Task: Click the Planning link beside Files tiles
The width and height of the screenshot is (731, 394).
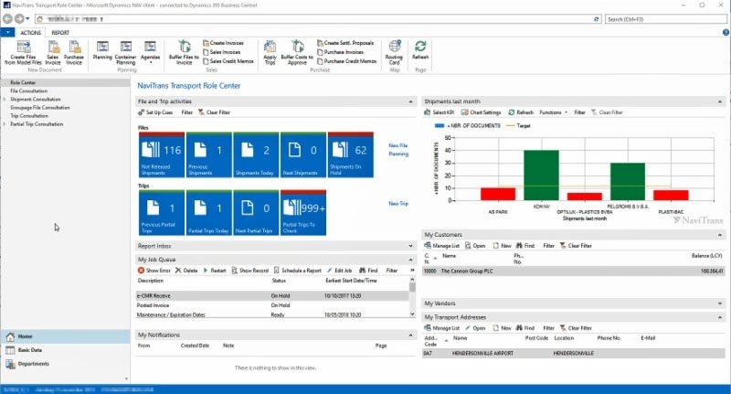Action: (x=398, y=154)
